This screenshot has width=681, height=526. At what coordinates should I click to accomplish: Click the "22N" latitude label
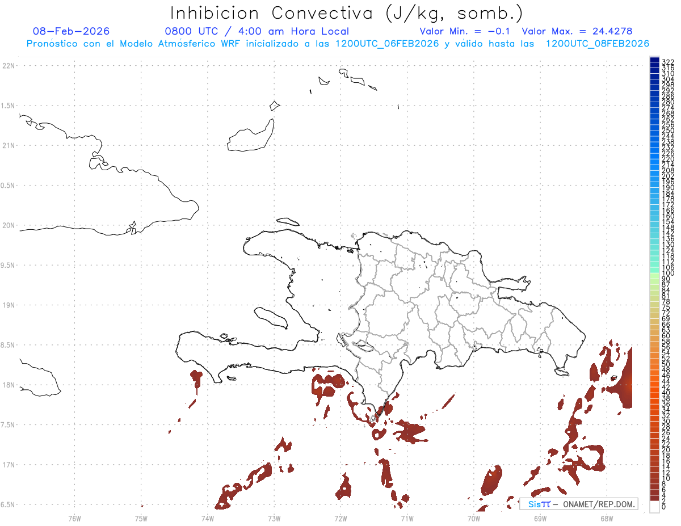click(x=8, y=66)
